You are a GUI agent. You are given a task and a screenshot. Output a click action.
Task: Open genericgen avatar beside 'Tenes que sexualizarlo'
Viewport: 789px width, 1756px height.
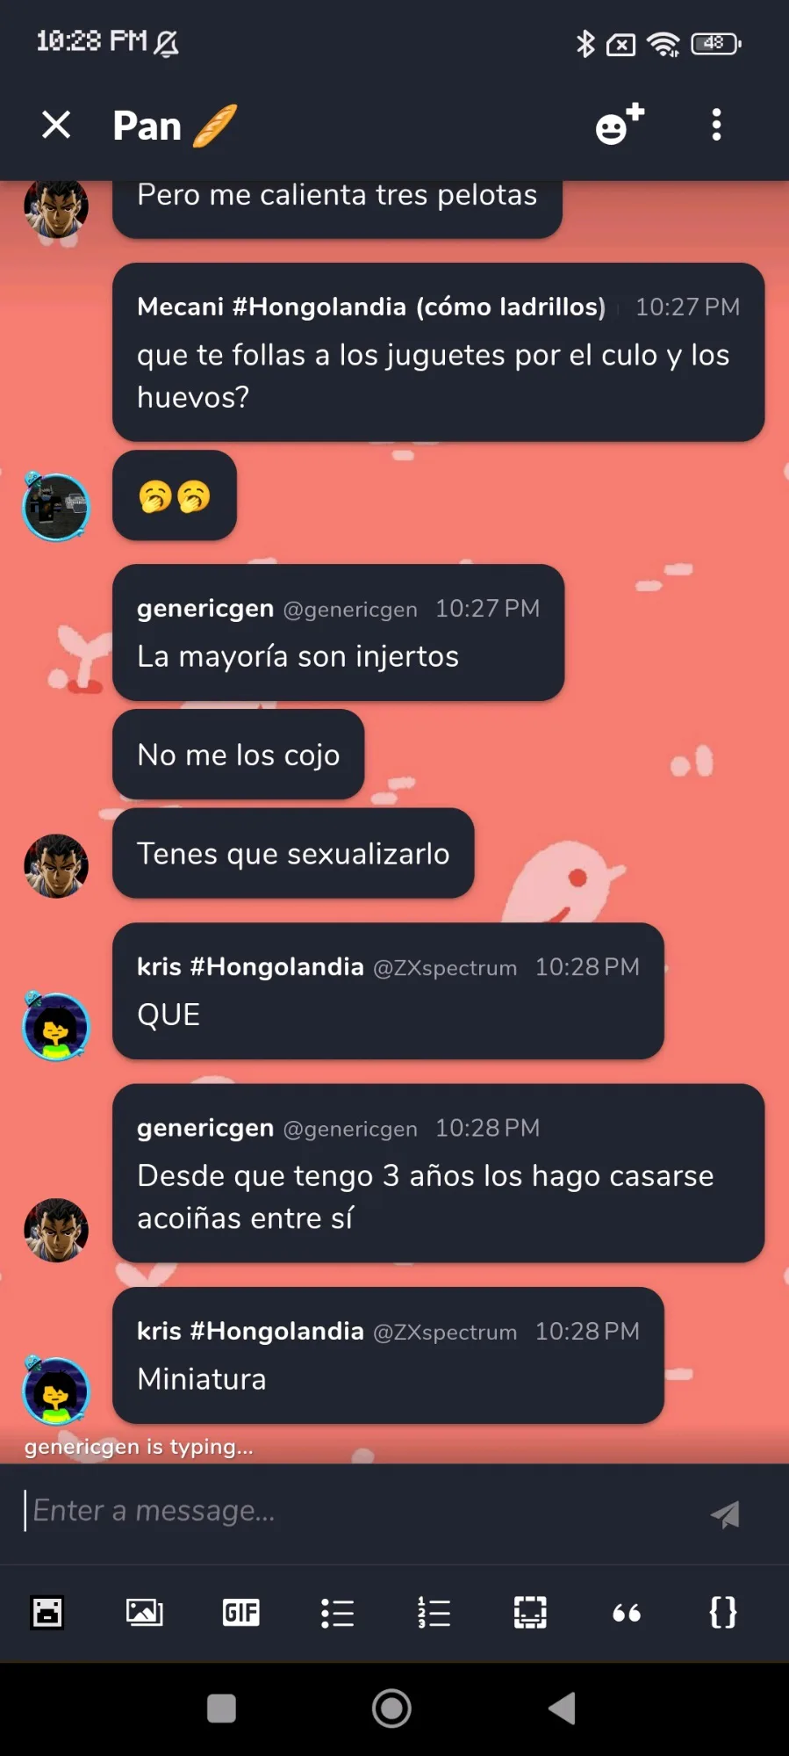[56, 865]
